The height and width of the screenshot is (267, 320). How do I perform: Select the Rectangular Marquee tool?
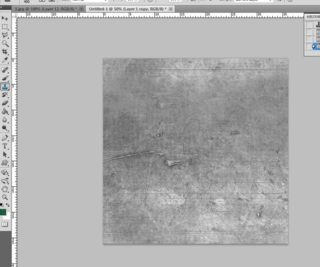click(5, 27)
